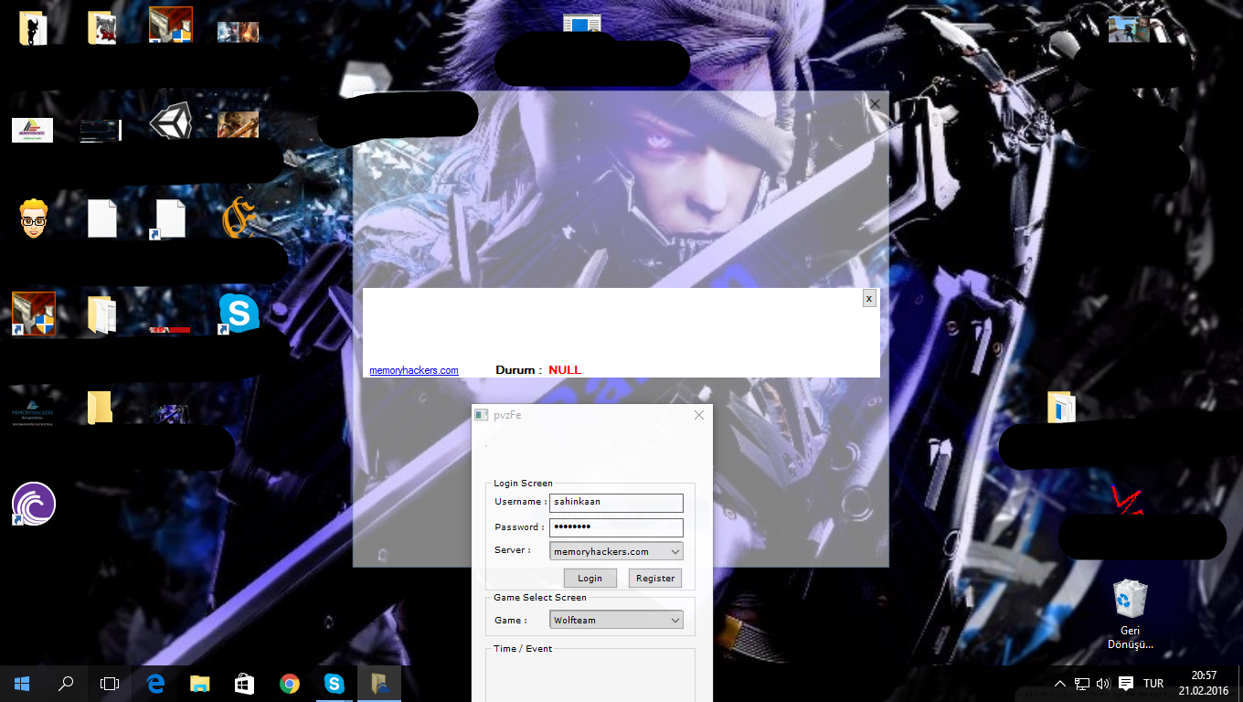The height and width of the screenshot is (702, 1243).
Task: Click the pvzFe window title bar icon
Action: coord(482,415)
